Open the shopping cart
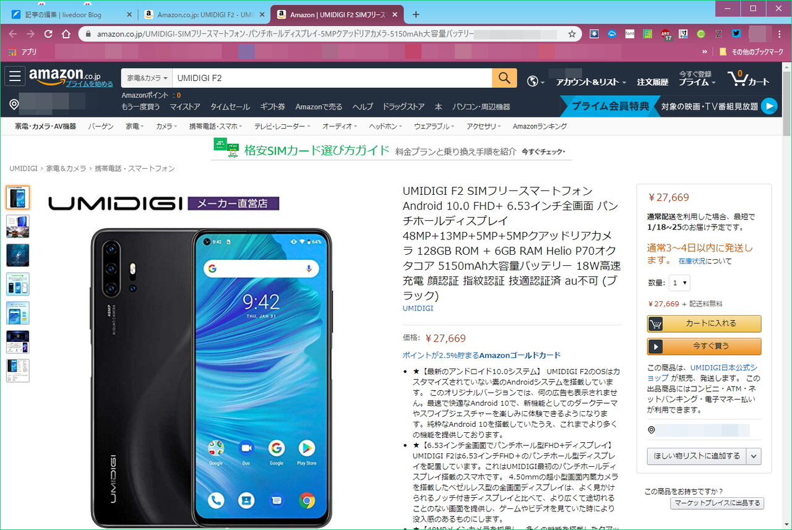Image resolution: width=792 pixels, height=530 pixels. [749, 79]
